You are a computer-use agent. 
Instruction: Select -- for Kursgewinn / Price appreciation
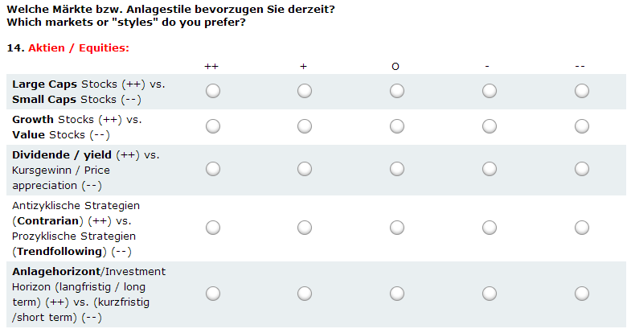582,169
